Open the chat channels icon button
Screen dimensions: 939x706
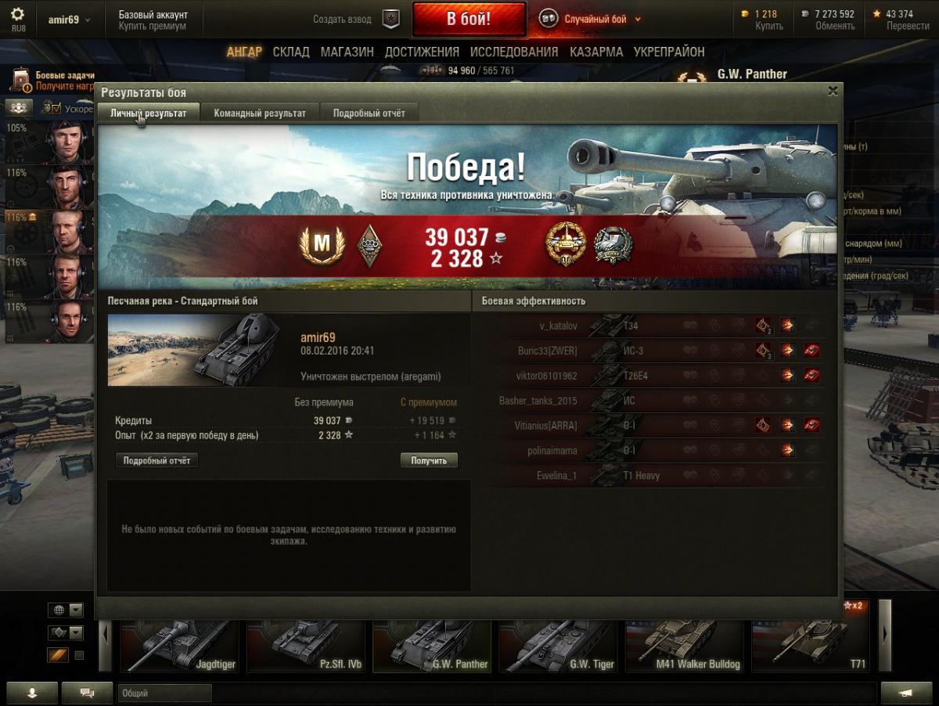tap(87, 693)
